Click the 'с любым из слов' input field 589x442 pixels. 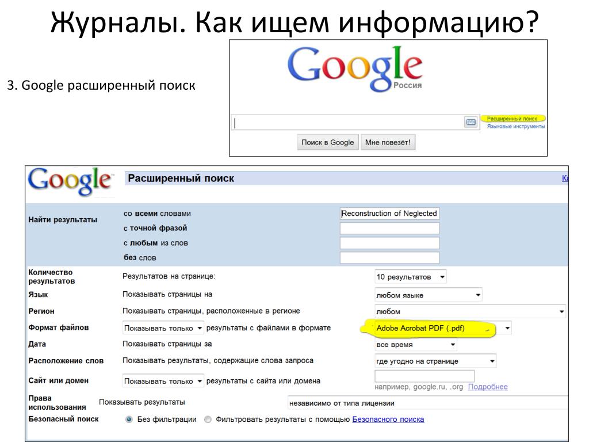[389, 243]
